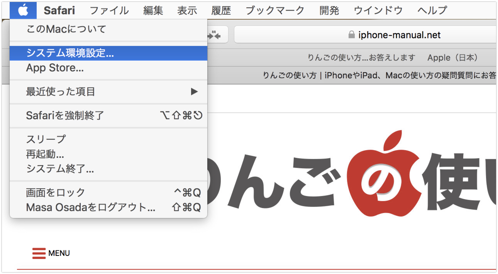Open りんごの使い方...お答えします bookmark
This screenshot has height=274, width=498.
tap(361, 58)
